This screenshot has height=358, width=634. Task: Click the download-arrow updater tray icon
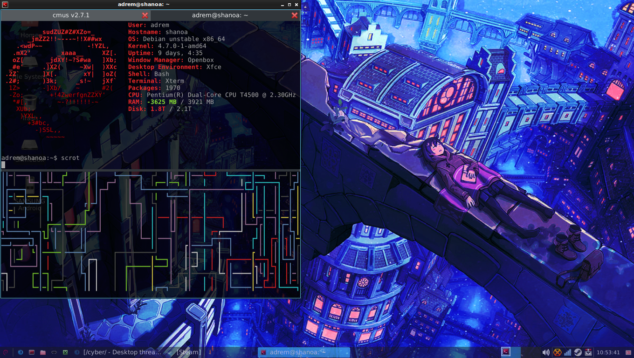588,352
